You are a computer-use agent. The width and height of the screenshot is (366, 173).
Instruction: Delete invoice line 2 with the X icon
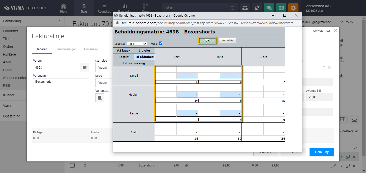click(354, 165)
